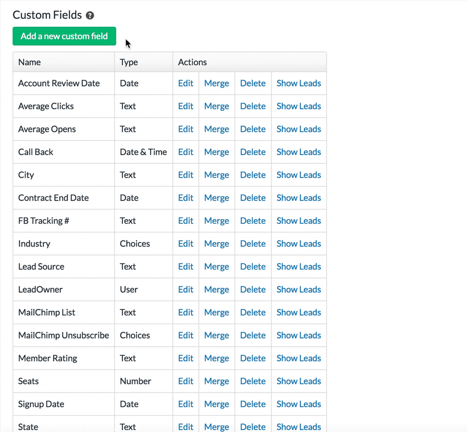Delete the Account Review Date field

click(253, 83)
